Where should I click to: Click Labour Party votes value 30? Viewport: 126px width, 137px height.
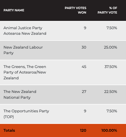(84, 47)
